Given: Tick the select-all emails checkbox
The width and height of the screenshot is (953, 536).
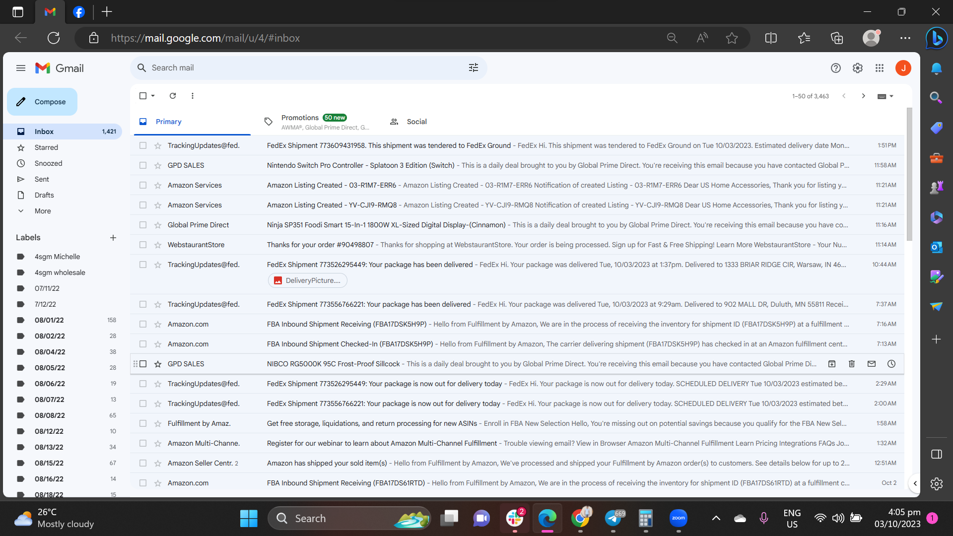Looking at the screenshot, I should point(143,96).
